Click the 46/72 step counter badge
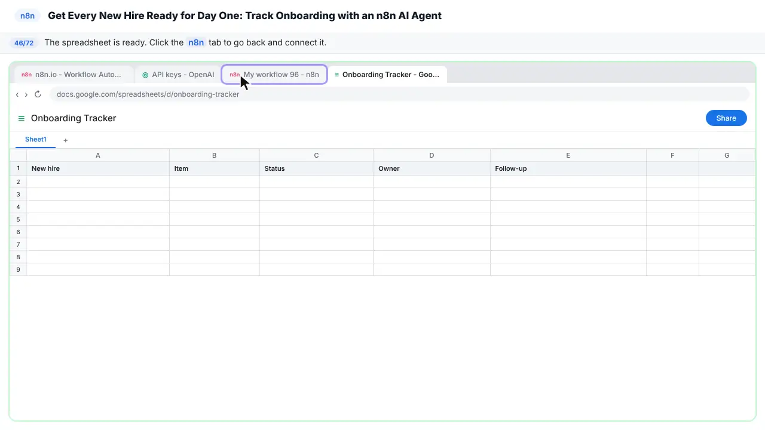The image size is (765, 430). pyautogui.click(x=24, y=43)
